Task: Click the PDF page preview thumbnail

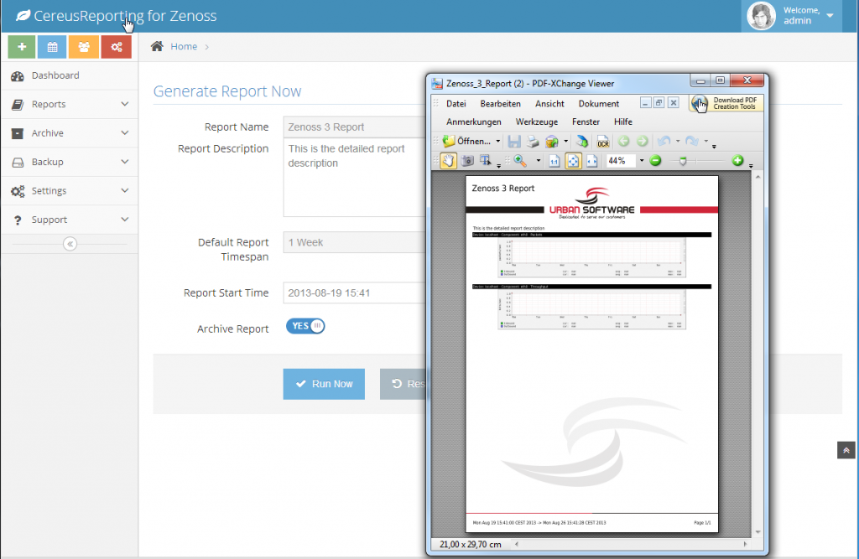Action: click(591, 354)
